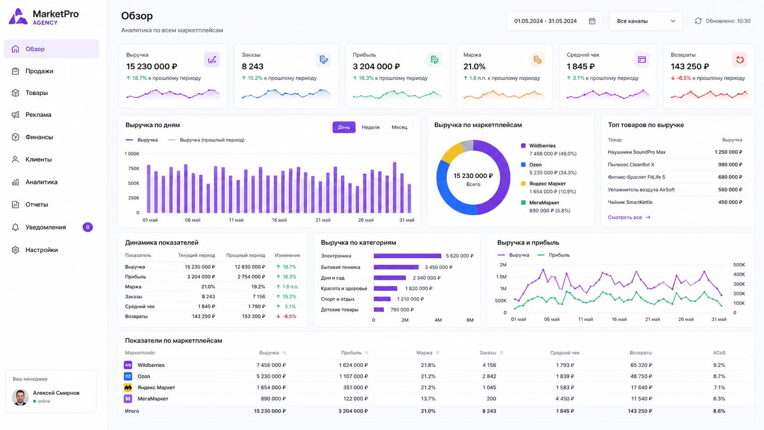This screenshot has width=764, height=430.
Task: Click the МегаМаркет logo icon in table
Action: point(128,399)
